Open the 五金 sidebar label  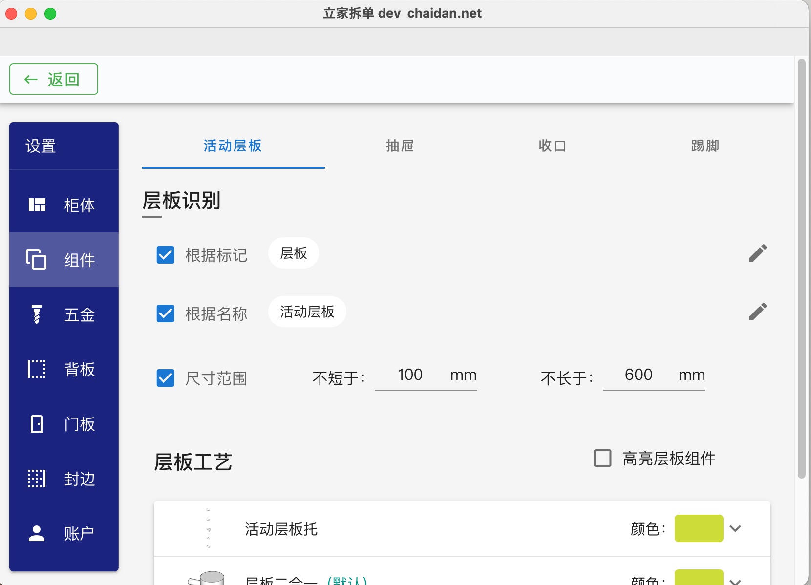[x=80, y=314]
